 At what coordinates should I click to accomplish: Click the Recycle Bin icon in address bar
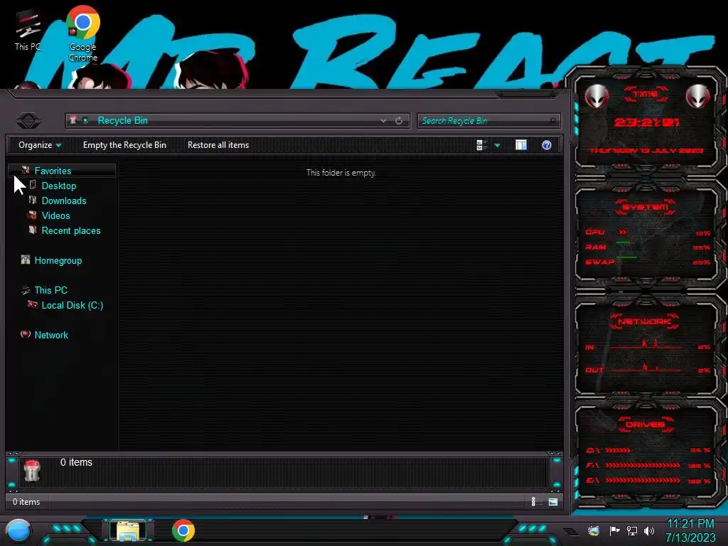click(73, 120)
